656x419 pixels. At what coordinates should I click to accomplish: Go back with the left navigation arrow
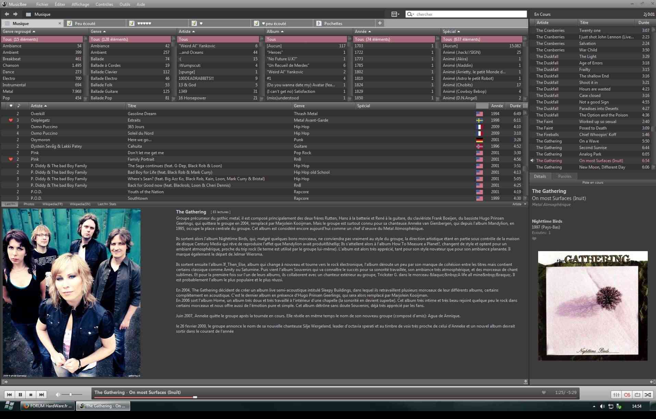click(x=7, y=14)
